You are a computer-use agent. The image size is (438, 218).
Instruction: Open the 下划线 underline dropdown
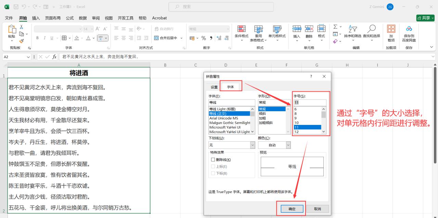coord(253,145)
